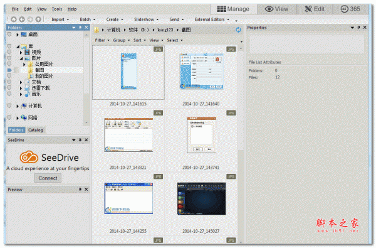
Task: Pin the Preview panel with auto-hide icon
Action: click(x=80, y=190)
